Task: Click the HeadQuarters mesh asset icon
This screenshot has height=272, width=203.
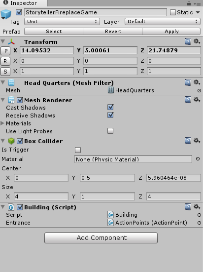Action: click(111, 90)
